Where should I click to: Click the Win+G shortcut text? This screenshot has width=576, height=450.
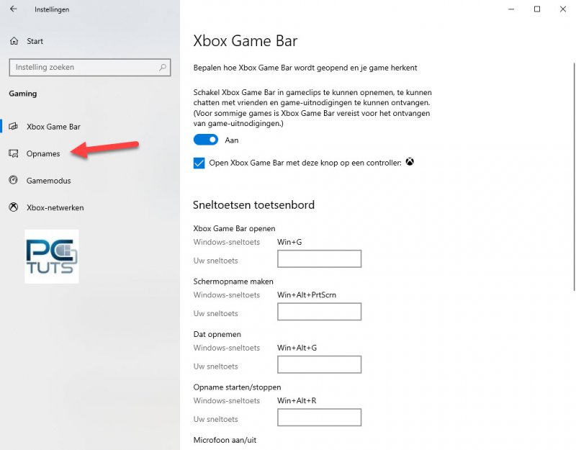click(x=289, y=242)
